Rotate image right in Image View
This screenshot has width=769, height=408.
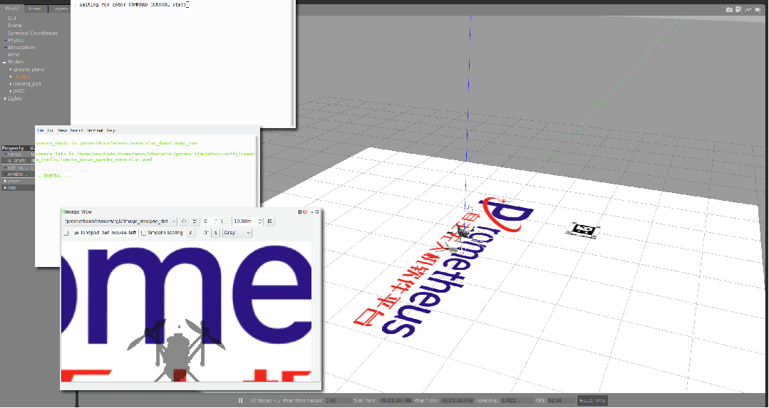pos(215,233)
